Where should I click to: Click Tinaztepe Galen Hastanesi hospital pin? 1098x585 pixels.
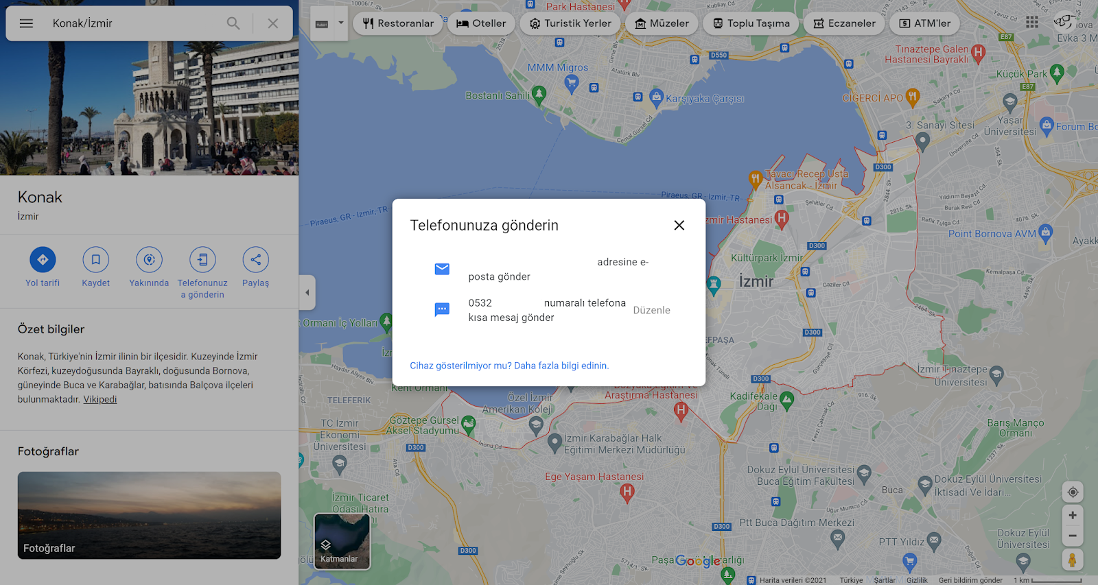[979, 52]
